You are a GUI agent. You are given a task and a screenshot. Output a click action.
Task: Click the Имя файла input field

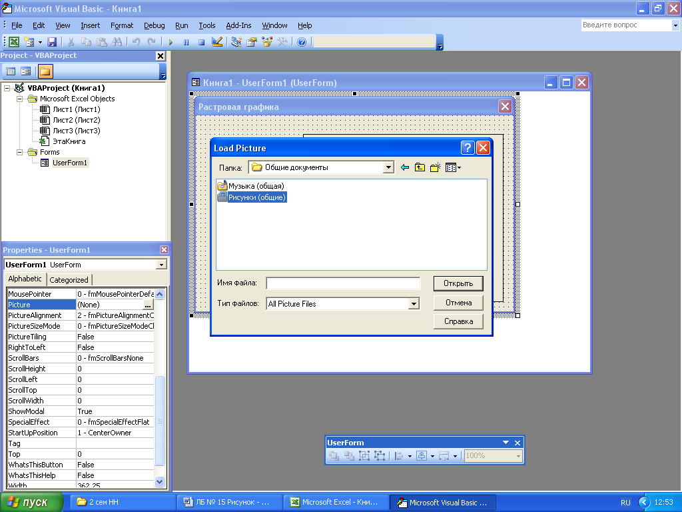[343, 283]
